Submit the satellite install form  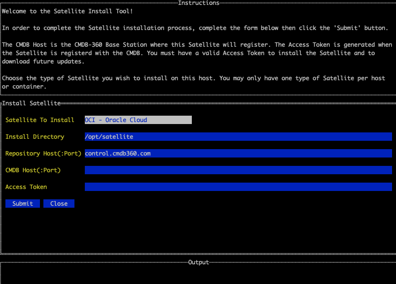click(23, 204)
